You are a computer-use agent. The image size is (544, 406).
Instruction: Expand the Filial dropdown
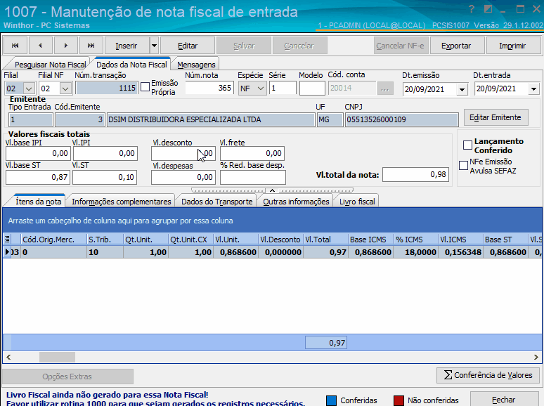click(29, 89)
